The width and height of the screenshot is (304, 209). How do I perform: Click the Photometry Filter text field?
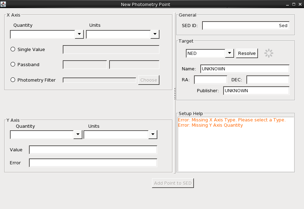(x=99, y=80)
